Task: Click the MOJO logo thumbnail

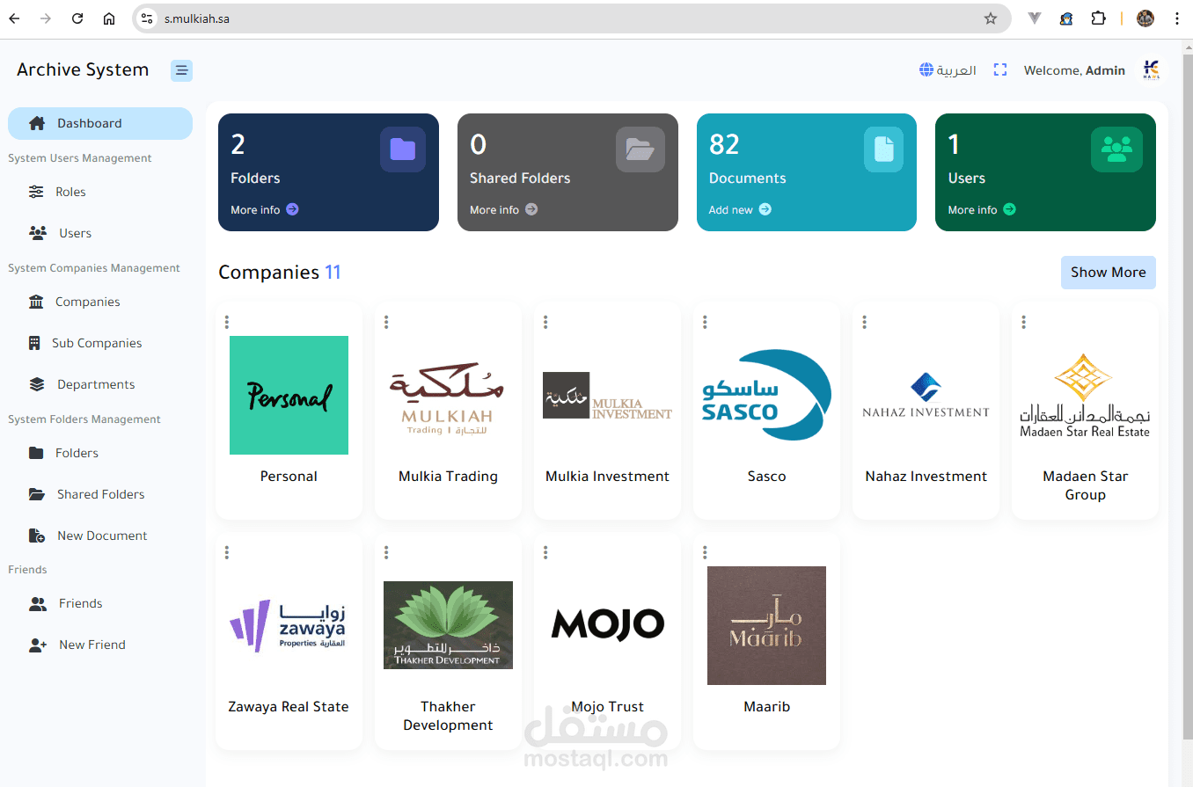Action: click(x=607, y=624)
